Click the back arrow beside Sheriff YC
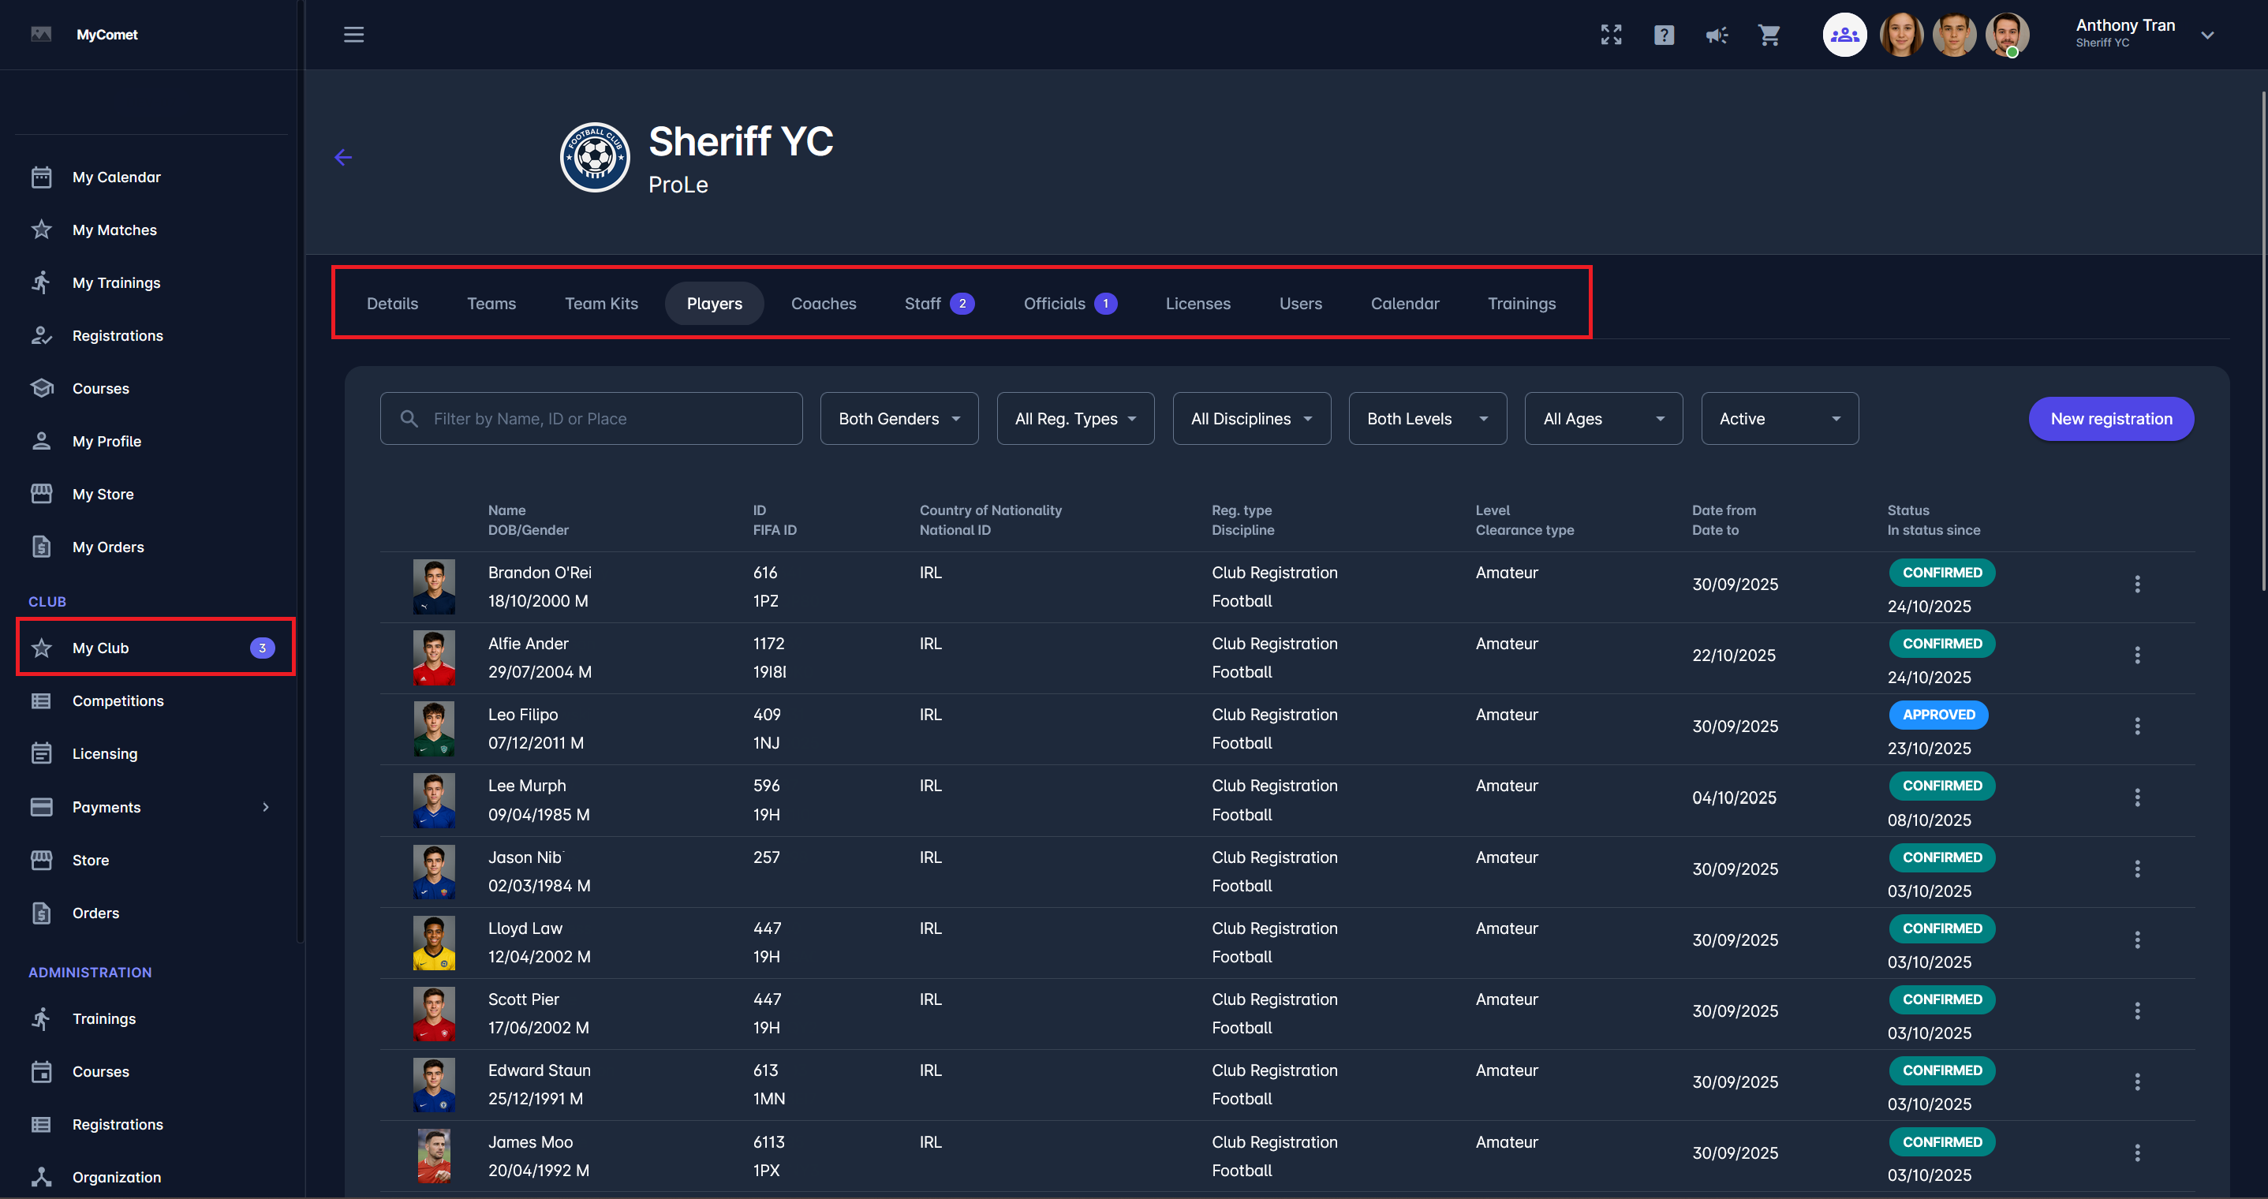 [x=343, y=158]
